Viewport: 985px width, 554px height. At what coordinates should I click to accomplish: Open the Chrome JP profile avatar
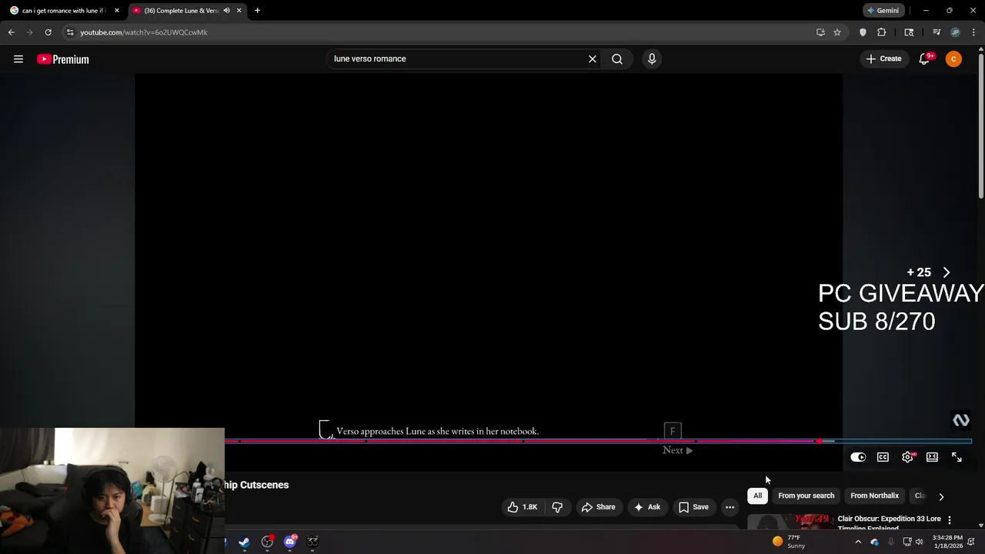pyautogui.click(x=955, y=32)
